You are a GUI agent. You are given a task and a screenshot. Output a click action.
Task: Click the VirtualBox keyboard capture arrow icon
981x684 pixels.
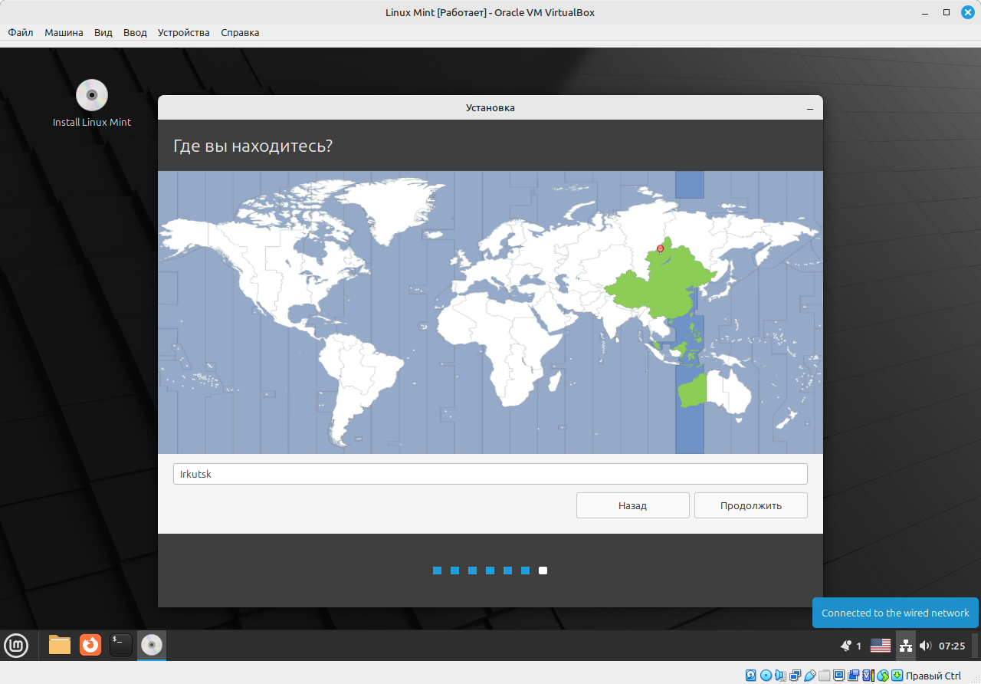pyautogui.click(x=897, y=676)
